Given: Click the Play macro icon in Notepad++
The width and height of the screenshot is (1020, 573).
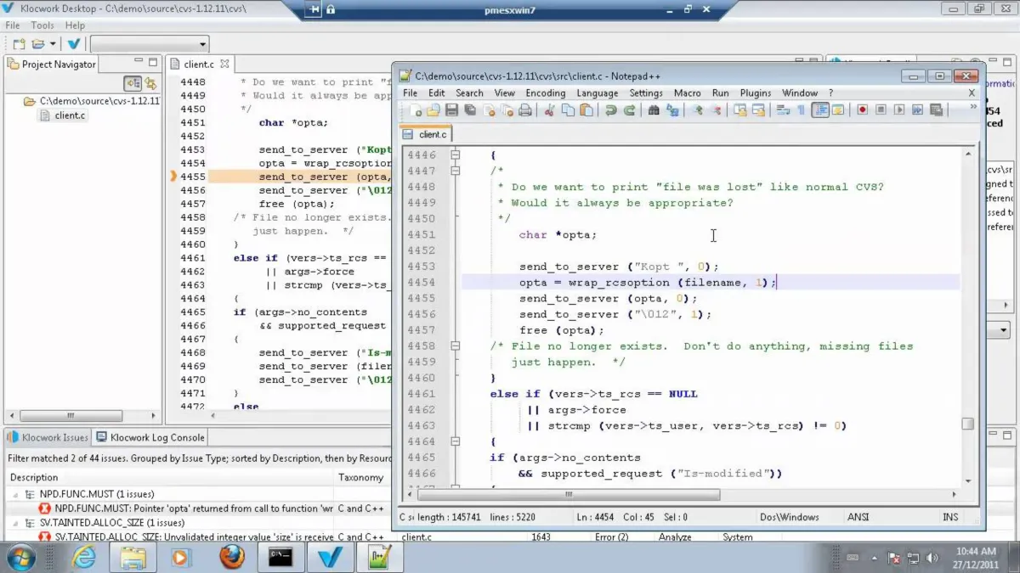Looking at the screenshot, I should tap(899, 110).
